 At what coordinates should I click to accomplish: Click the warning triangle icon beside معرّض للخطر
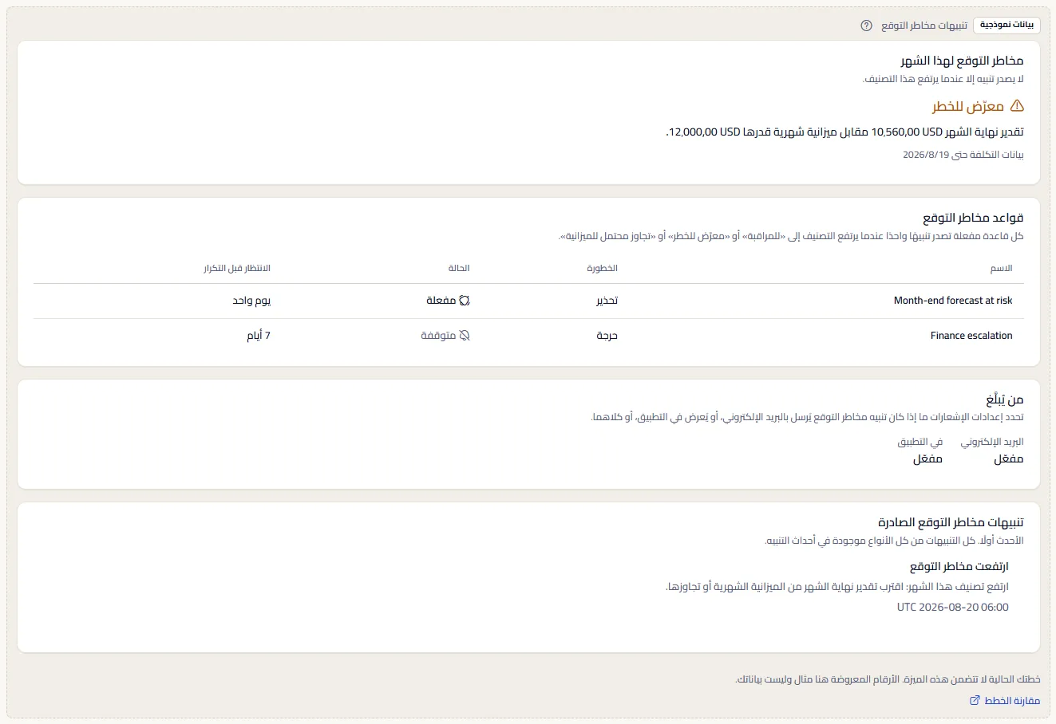(x=1017, y=106)
